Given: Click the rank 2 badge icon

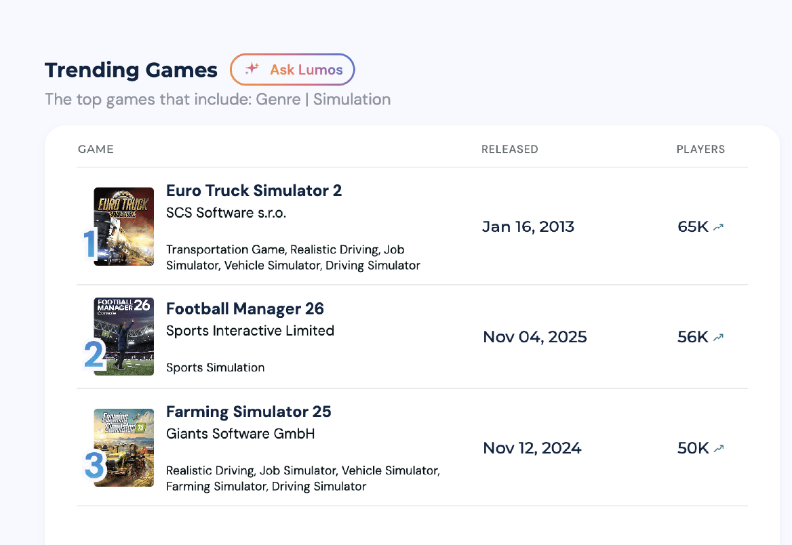Looking at the screenshot, I should click(94, 355).
